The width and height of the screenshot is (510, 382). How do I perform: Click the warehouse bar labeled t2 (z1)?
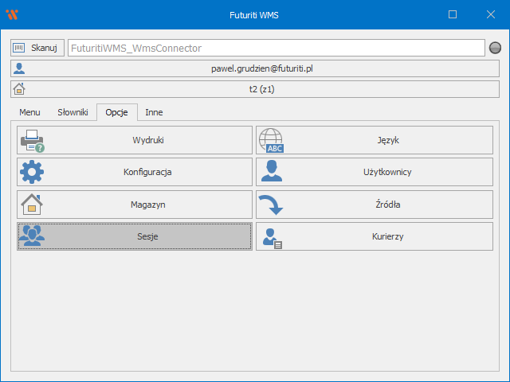[x=255, y=89]
